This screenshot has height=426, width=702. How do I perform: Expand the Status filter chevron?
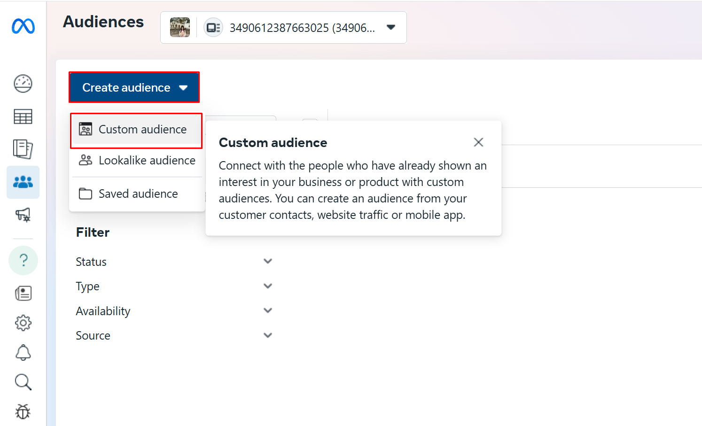tap(268, 261)
